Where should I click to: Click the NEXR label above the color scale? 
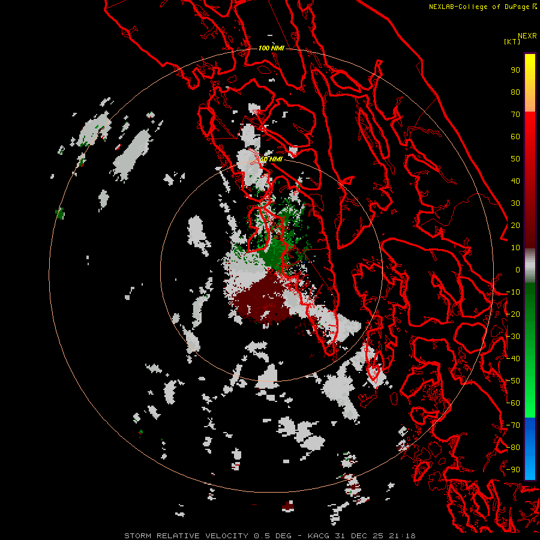tap(527, 36)
